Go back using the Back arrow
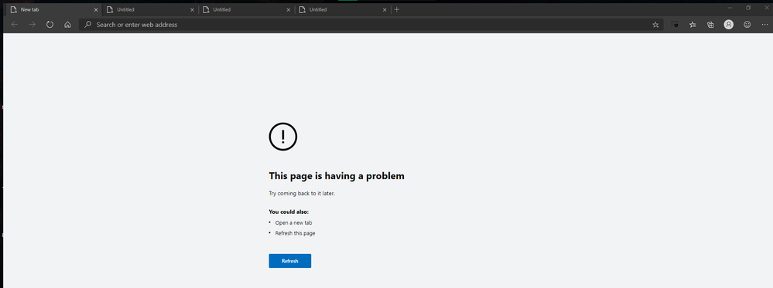The width and height of the screenshot is (773, 288). [14, 25]
